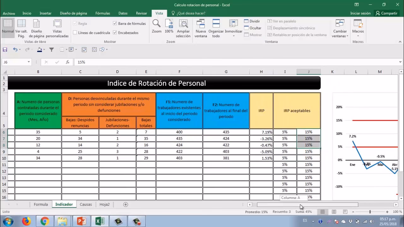Switch to the Fórmulas ribbon tab

pyautogui.click(x=103, y=13)
